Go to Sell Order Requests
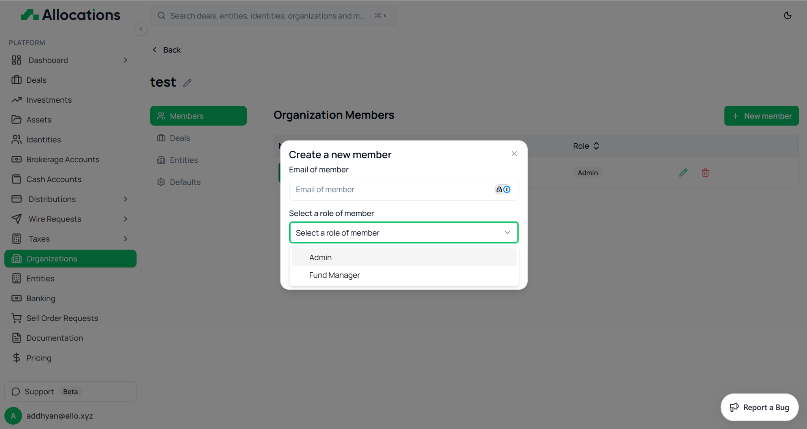The image size is (807, 429). point(62,318)
